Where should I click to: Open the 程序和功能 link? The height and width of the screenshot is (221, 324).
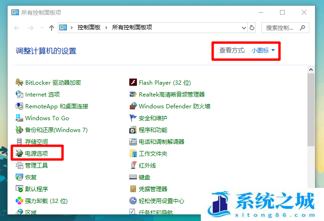click(153, 130)
